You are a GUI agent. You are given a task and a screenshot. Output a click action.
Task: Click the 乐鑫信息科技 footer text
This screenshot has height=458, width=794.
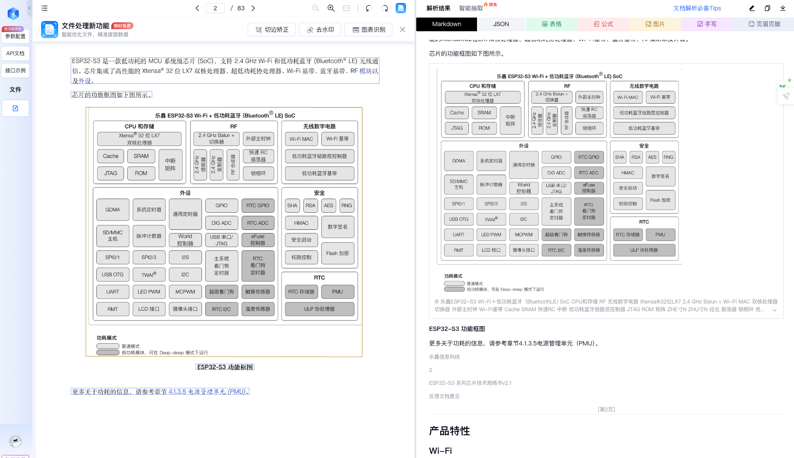pos(444,357)
